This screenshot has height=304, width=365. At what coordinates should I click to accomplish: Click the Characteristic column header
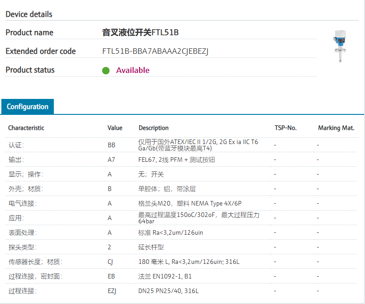26,128
